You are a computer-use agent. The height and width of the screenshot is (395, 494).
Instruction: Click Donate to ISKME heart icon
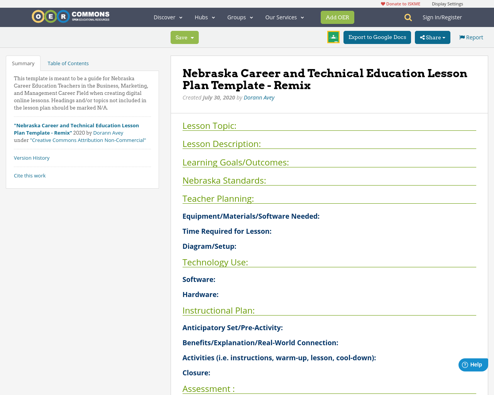[x=383, y=3]
